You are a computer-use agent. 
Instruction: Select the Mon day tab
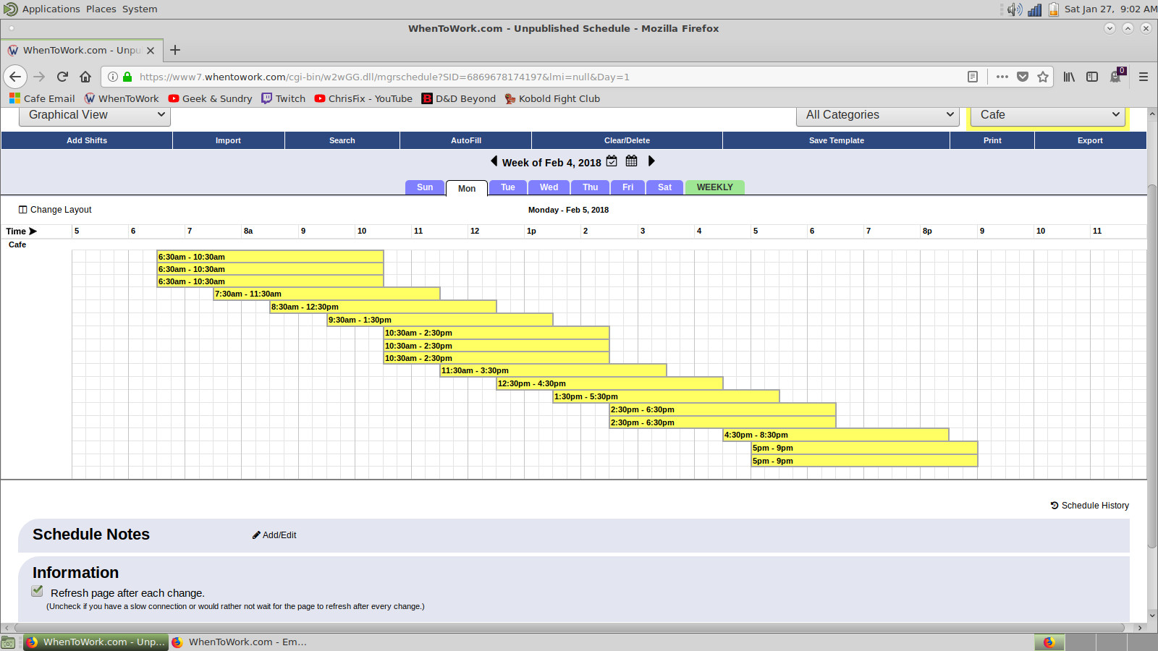467,188
